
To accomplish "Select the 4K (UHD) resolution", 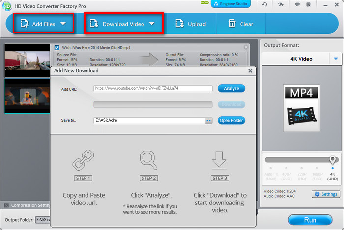I will [333, 174].
